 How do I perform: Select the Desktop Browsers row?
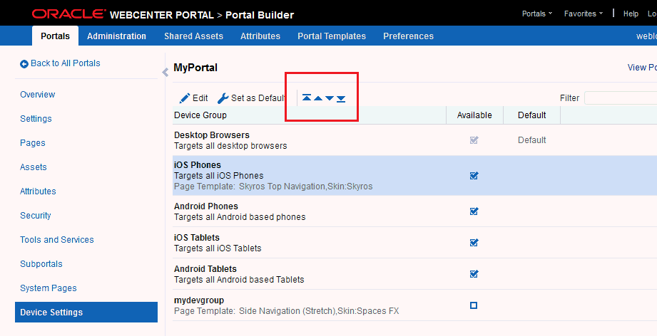point(414,140)
